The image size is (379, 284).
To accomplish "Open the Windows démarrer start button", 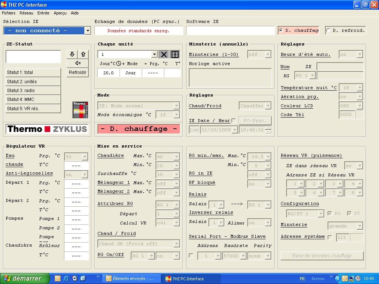I will coord(25,278).
